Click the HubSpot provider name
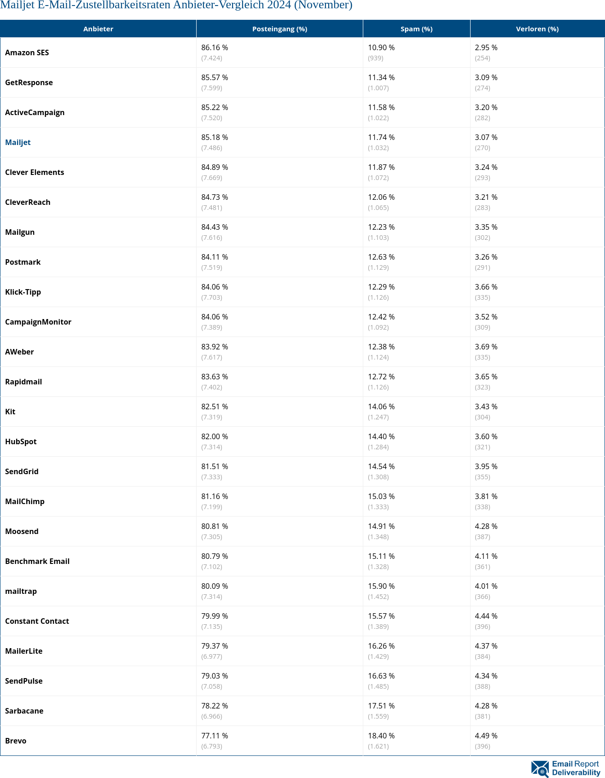This screenshot has width=605, height=778. click(x=21, y=441)
